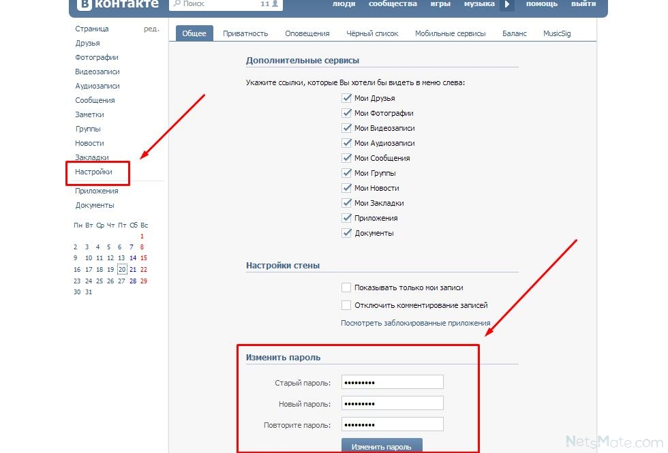Uncheck the Мои Новости checkbox
Image resolution: width=668 pixels, height=453 pixels.
(346, 188)
